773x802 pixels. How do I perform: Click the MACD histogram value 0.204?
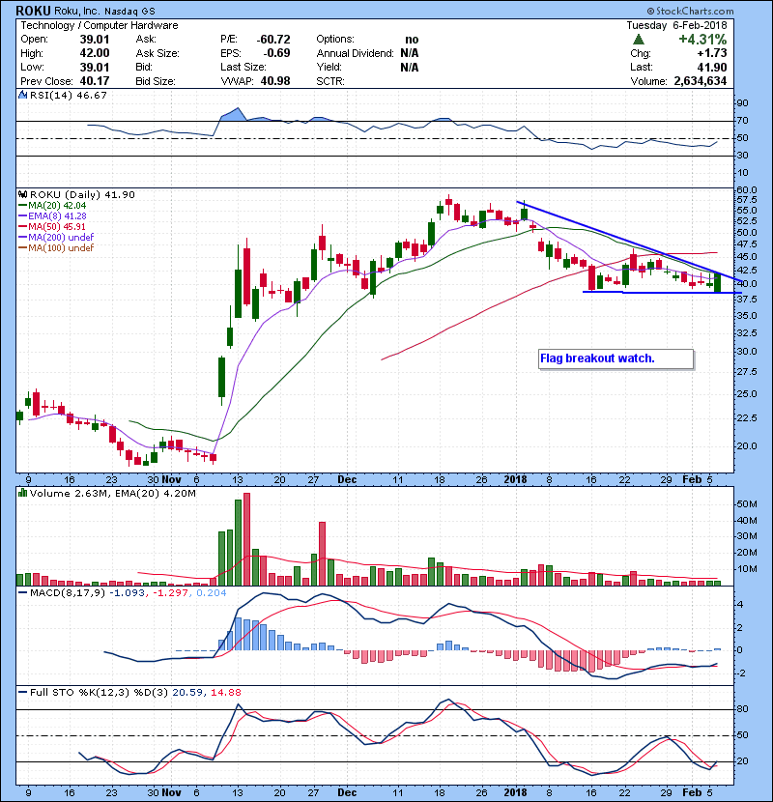tap(212, 593)
